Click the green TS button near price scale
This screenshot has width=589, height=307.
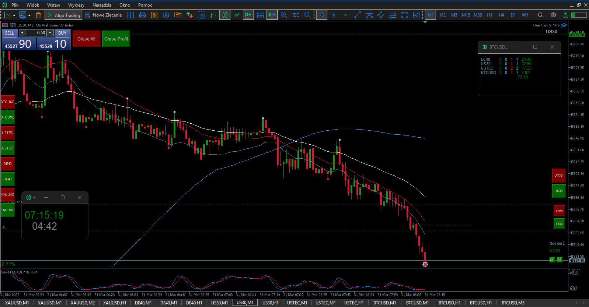pyautogui.click(x=559, y=260)
